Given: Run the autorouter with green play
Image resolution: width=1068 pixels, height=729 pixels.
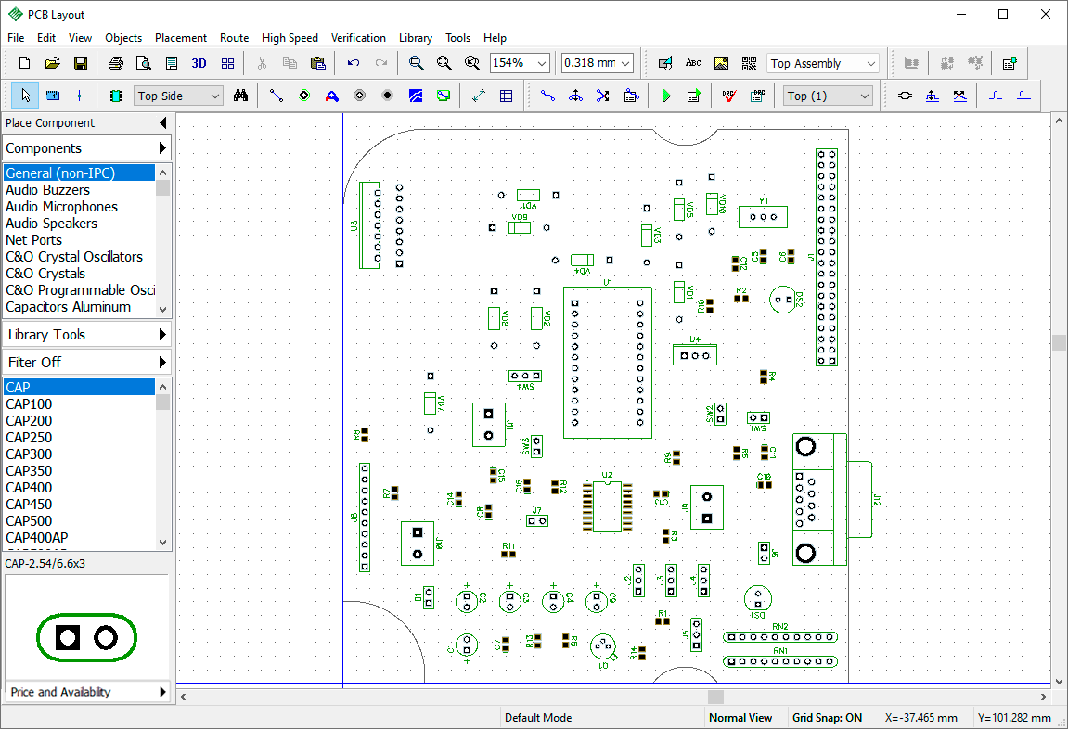Looking at the screenshot, I should pos(666,96).
